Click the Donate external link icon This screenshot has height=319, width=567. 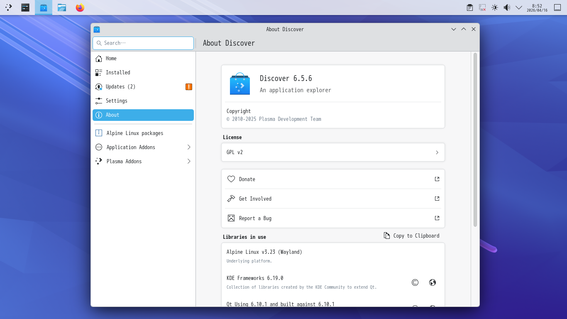[437, 179]
